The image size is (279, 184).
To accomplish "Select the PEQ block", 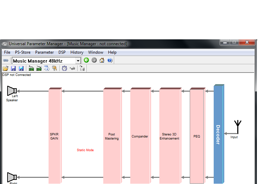I will click(198, 135).
